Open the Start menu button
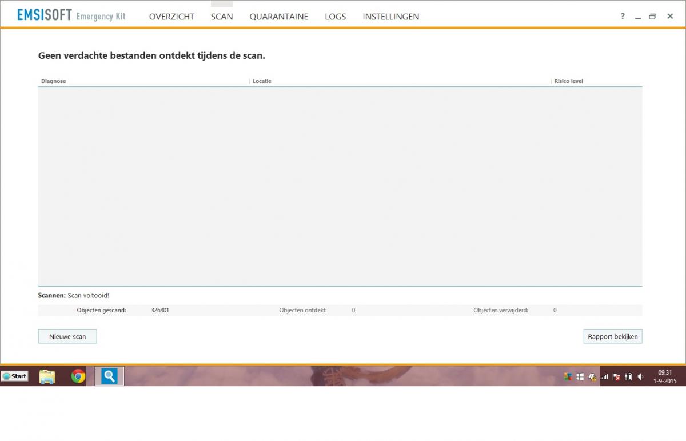686x441 pixels. 15,376
